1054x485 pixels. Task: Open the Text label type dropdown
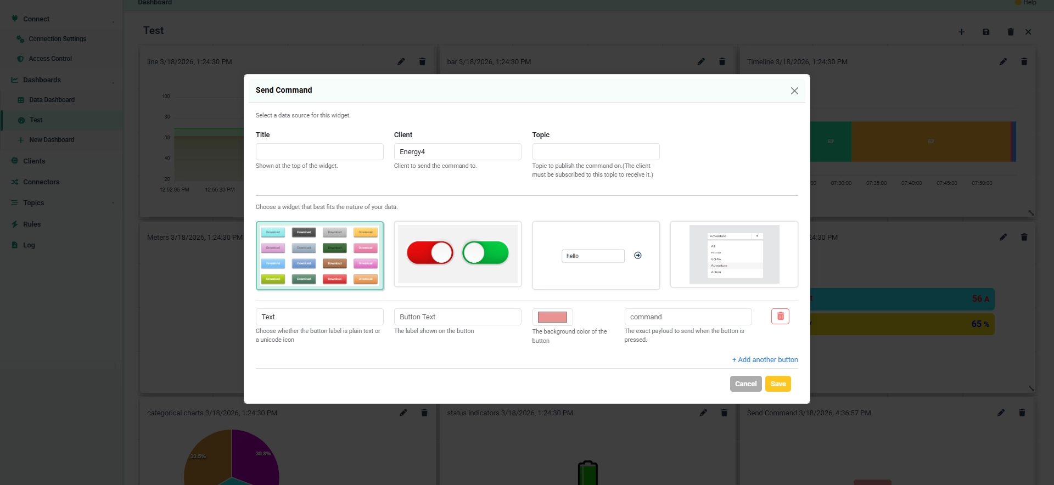pos(319,317)
